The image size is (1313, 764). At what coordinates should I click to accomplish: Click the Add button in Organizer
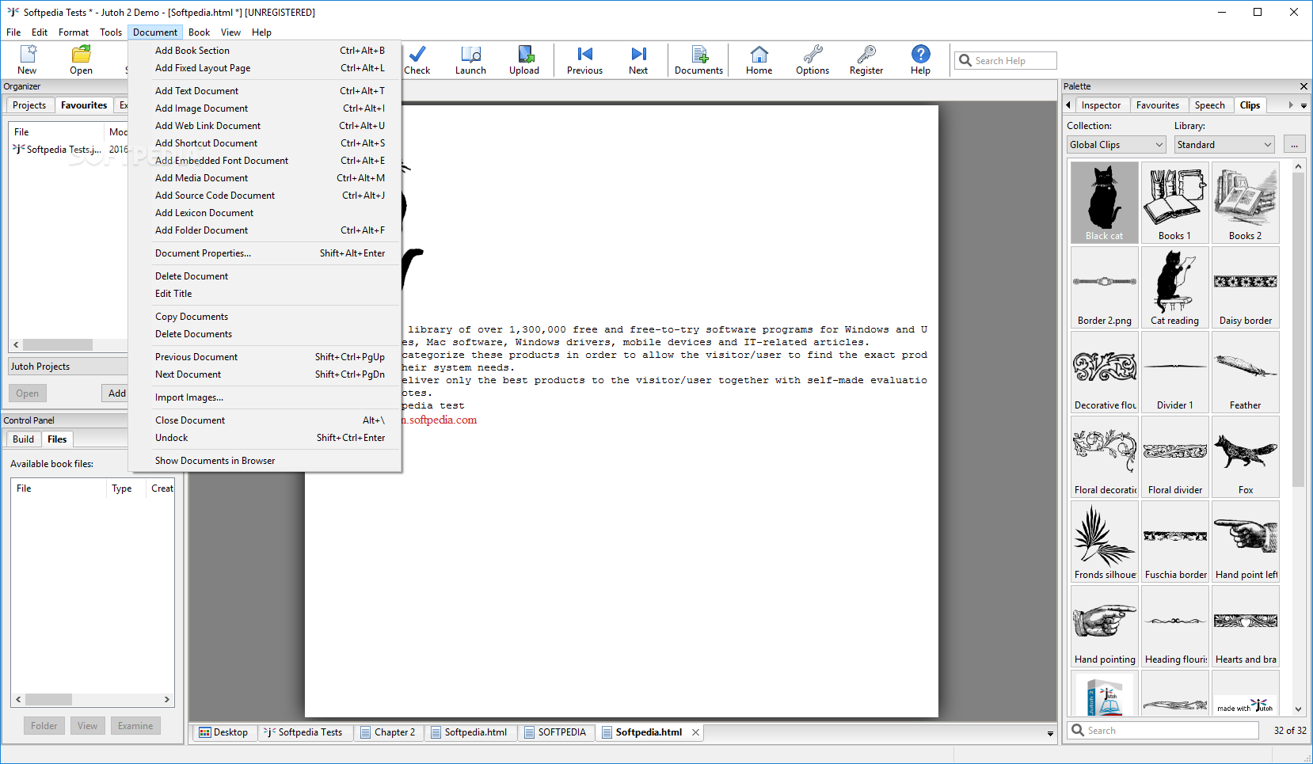tap(116, 393)
